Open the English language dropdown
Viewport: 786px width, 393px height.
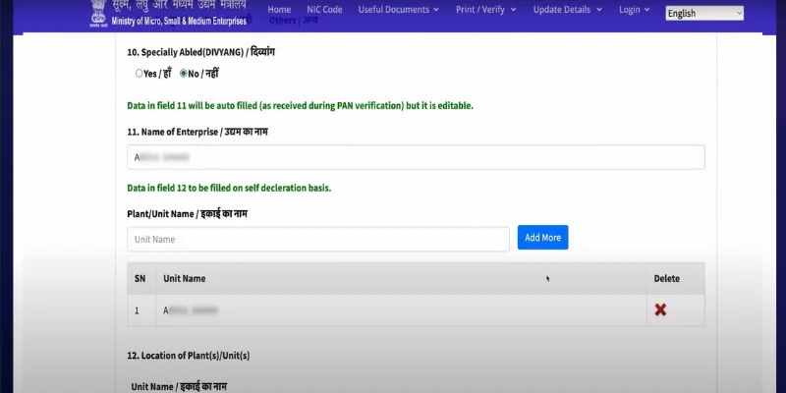(x=704, y=14)
